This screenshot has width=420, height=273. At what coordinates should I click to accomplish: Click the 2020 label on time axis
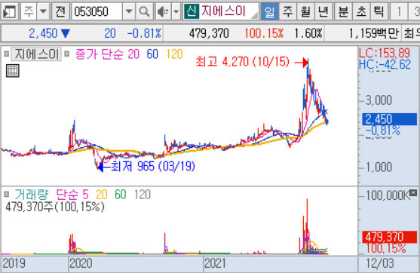tap(81, 264)
